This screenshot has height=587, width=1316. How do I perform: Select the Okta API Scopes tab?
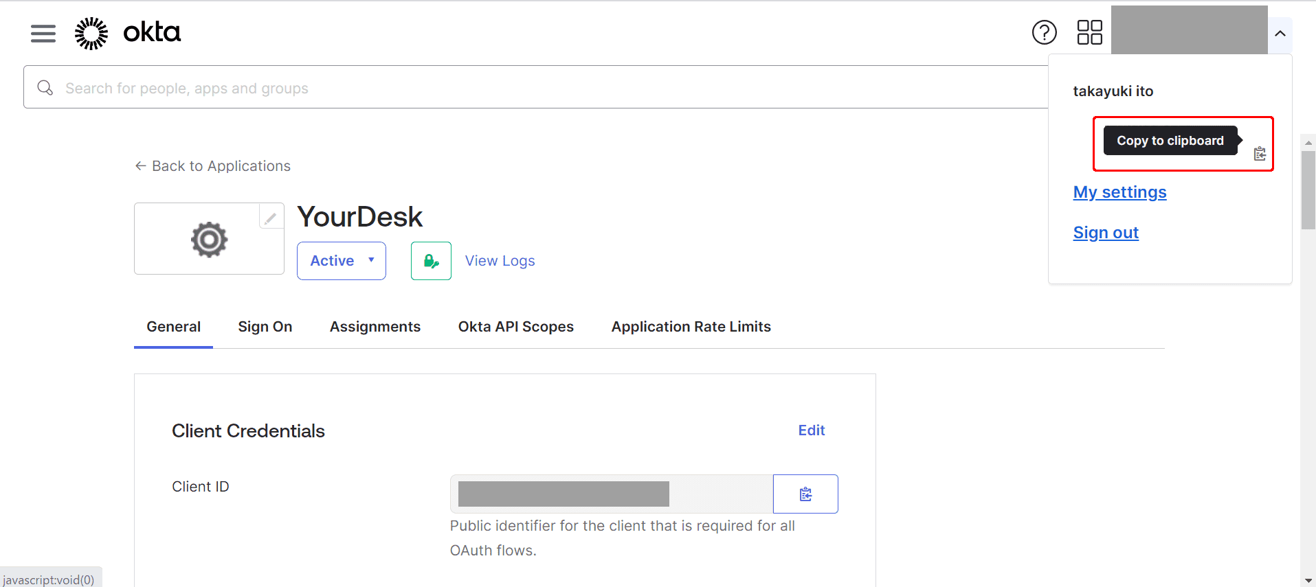tap(516, 327)
